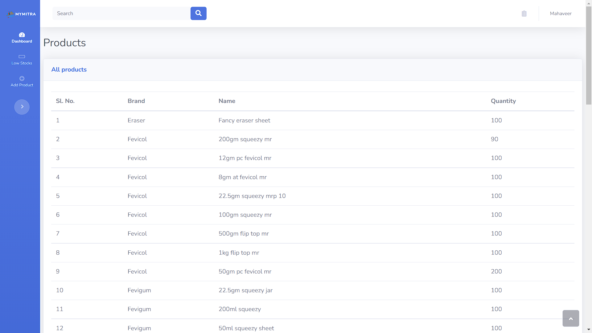Image resolution: width=592 pixels, height=333 pixels.
Task: Click the Eraser brand cell
Action: [x=136, y=121]
